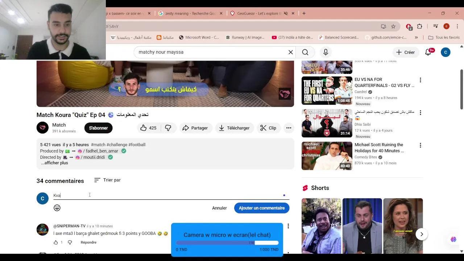464x261 pixels.
Task: Open the Chrome three-dot menu
Action: (457, 26)
